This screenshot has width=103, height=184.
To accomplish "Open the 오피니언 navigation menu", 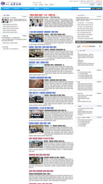I will [16, 9].
